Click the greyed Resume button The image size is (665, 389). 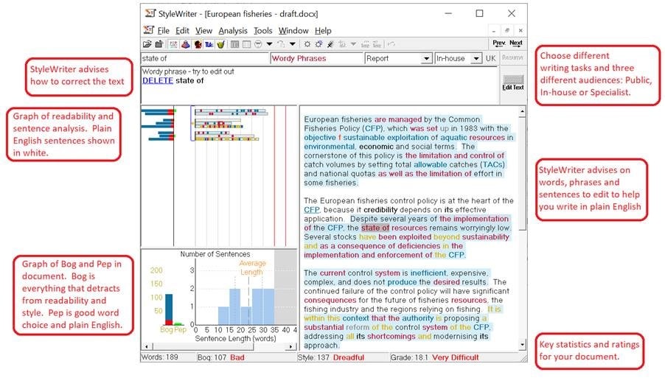(x=512, y=57)
